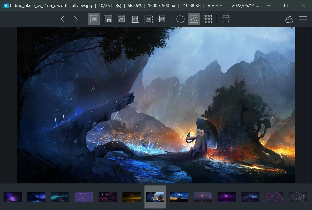
Task: Minimize the ImageGlass window
Action: pyautogui.click(x=269, y=5)
